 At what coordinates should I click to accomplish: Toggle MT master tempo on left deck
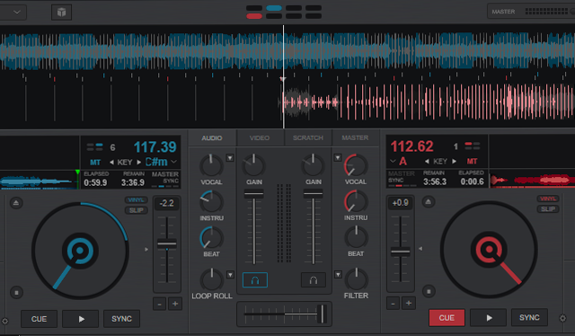(x=95, y=162)
